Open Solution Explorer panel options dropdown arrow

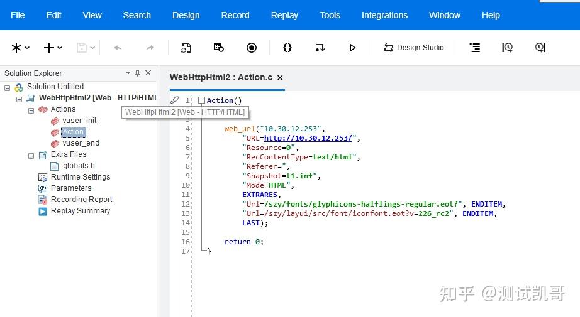[x=128, y=73]
